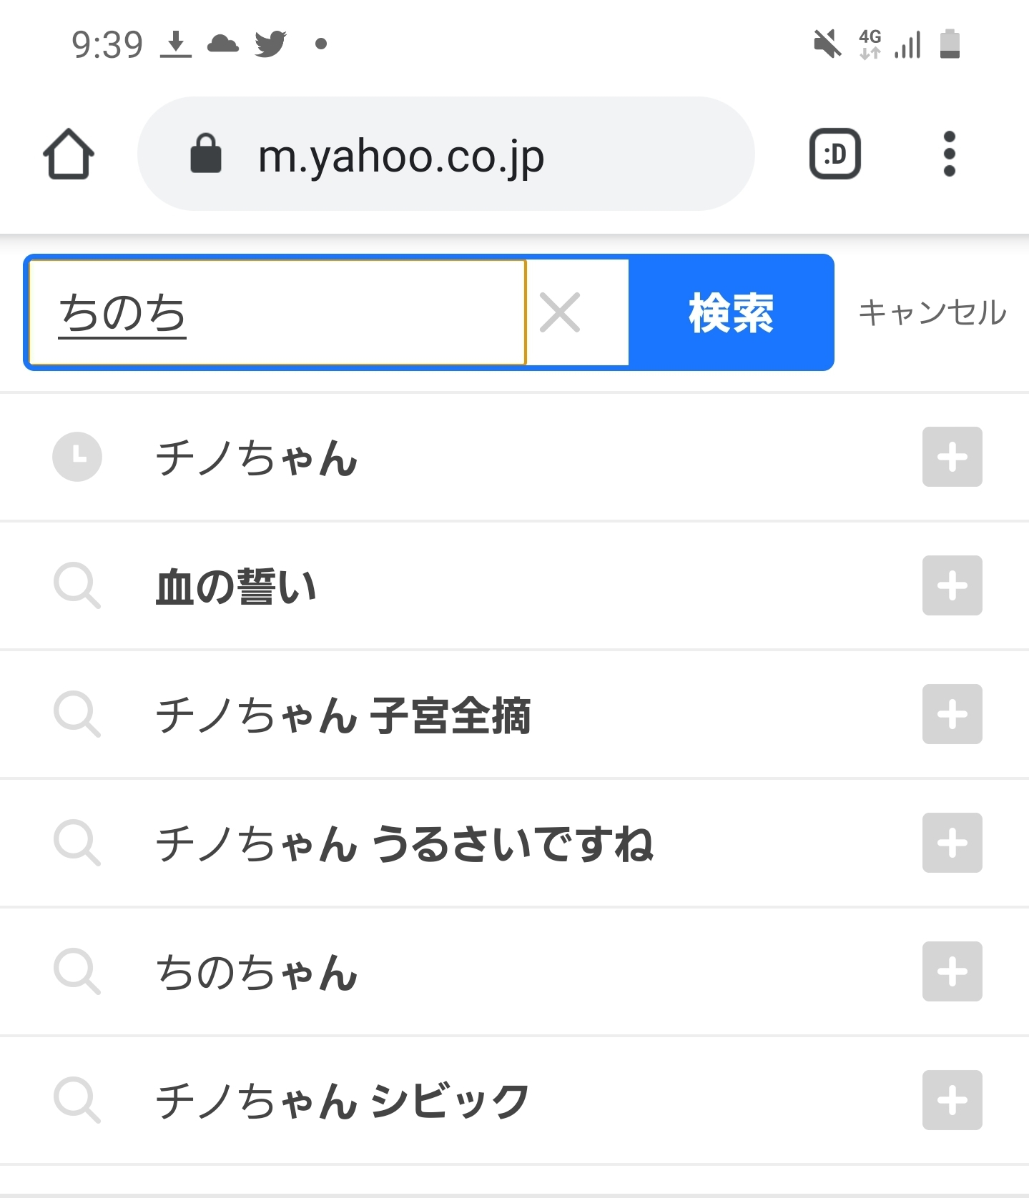
Task: Open the three-dot browser menu
Action: click(949, 154)
